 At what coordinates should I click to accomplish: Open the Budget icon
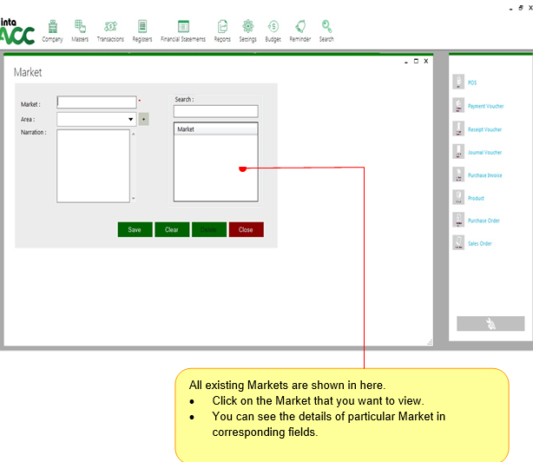[273, 27]
